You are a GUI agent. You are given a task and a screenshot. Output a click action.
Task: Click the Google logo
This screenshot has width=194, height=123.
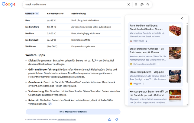[x=9, y=4]
